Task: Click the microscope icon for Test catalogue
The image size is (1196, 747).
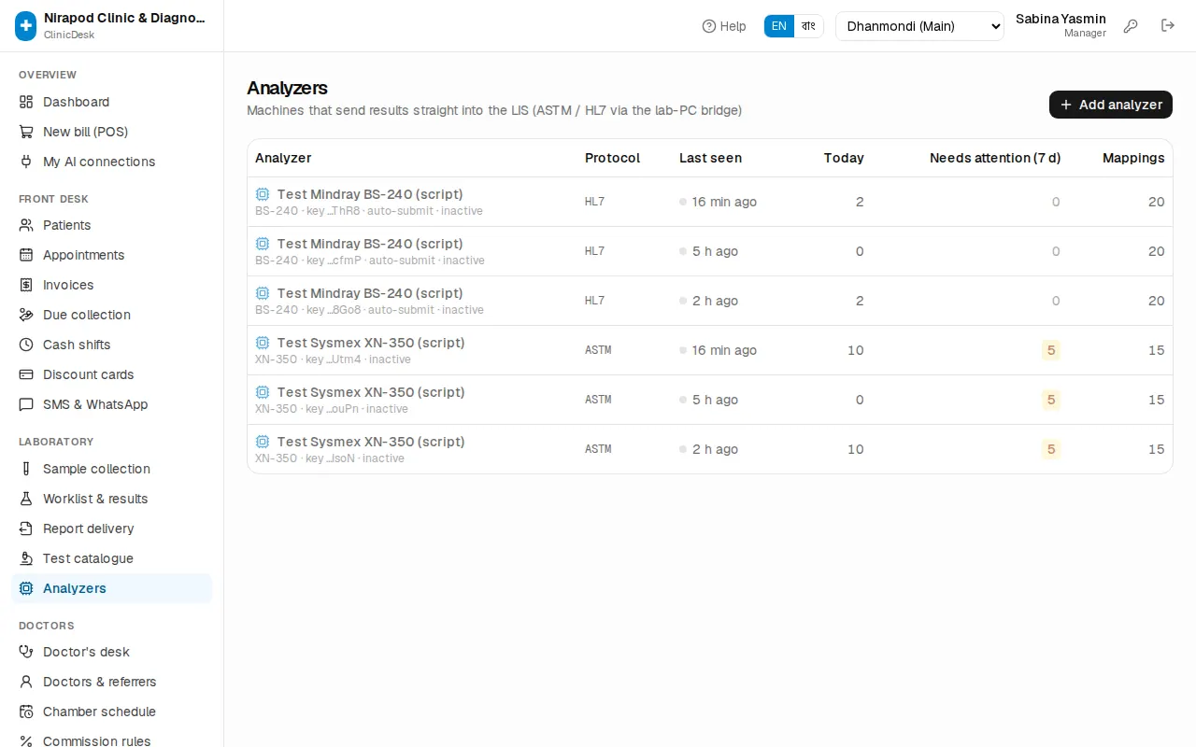Action: (x=26, y=558)
